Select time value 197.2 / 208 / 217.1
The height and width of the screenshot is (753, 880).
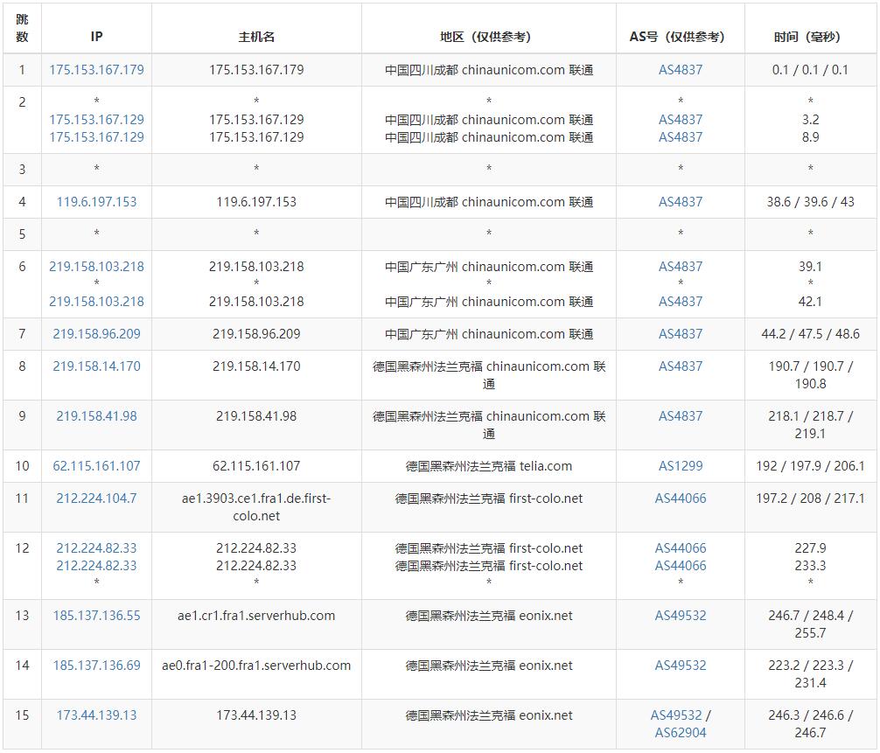(x=810, y=499)
